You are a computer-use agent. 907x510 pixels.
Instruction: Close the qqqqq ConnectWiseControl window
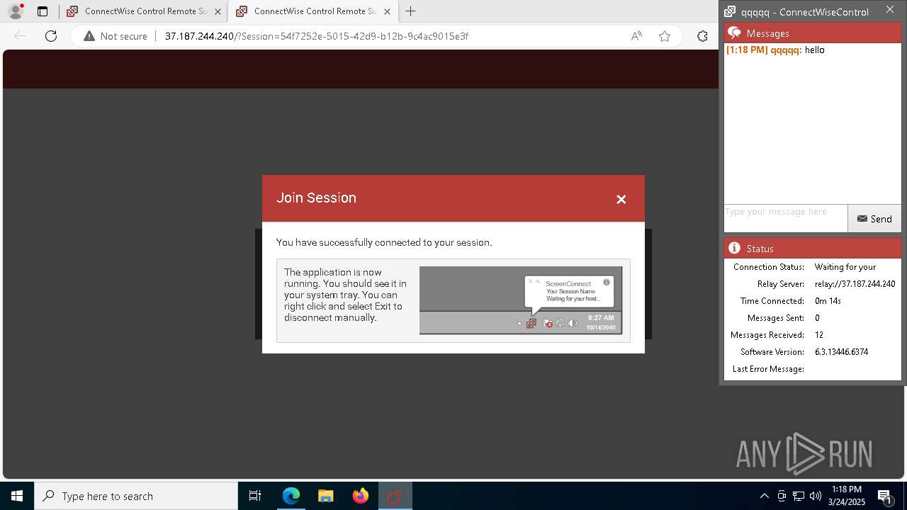tap(890, 10)
